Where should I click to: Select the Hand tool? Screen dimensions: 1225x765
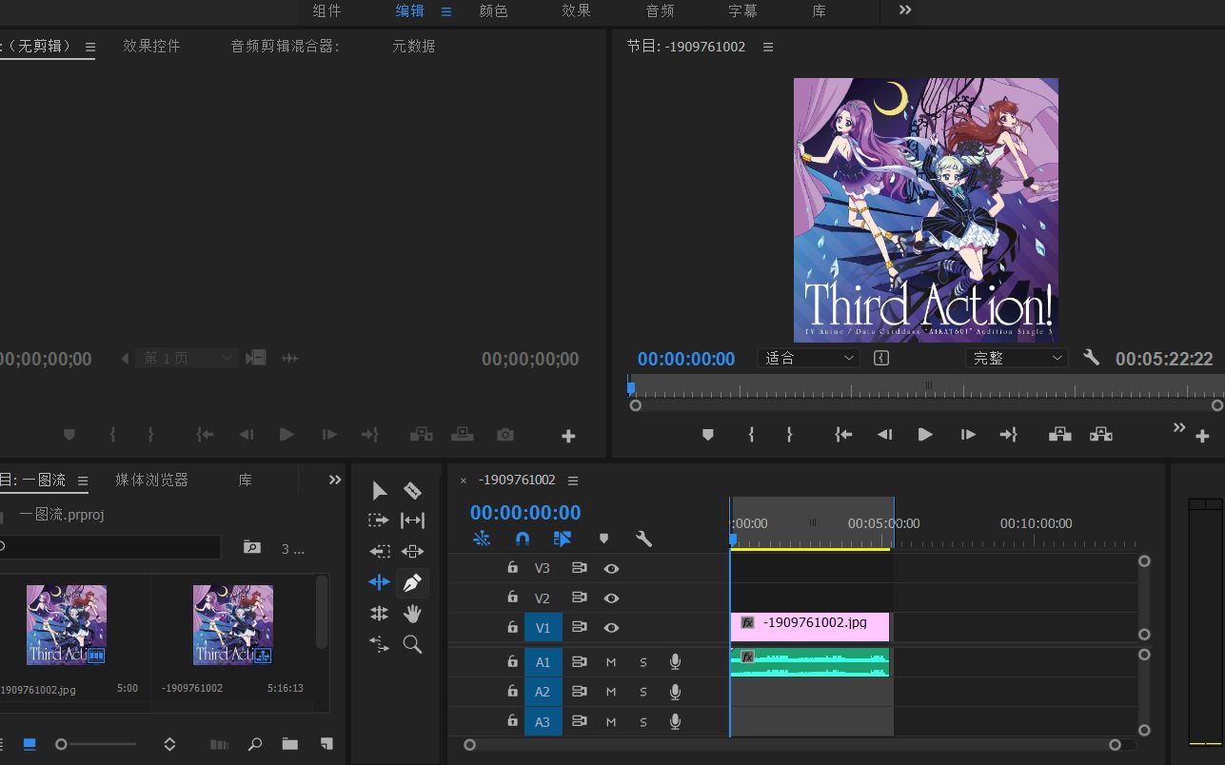pyautogui.click(x=412, y=614)
